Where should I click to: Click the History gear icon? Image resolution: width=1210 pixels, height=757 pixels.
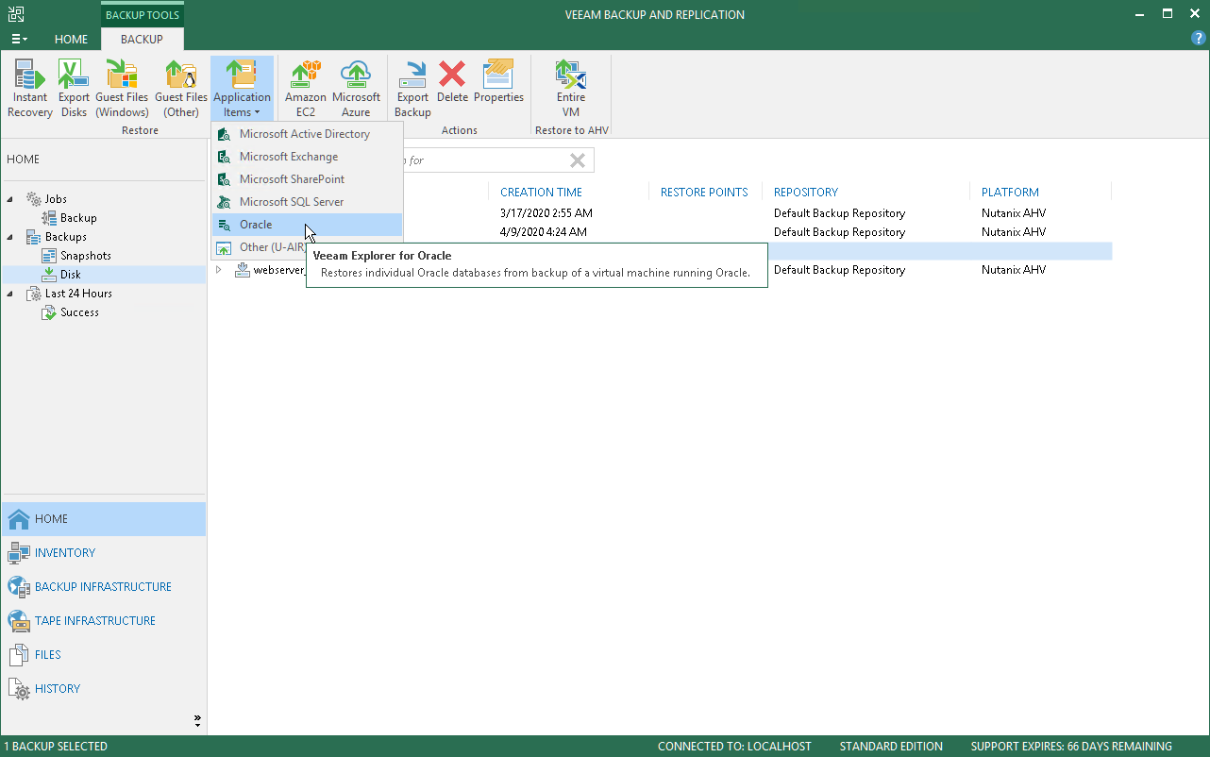click(x=19, y=689)
